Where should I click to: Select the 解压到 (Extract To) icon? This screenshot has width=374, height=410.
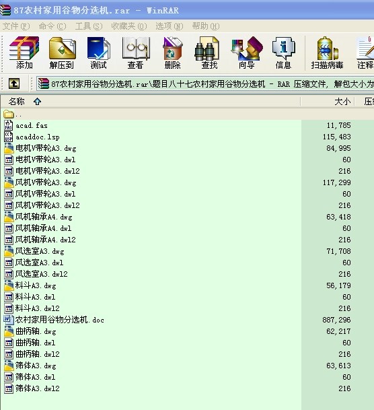(x=62, y=53)
